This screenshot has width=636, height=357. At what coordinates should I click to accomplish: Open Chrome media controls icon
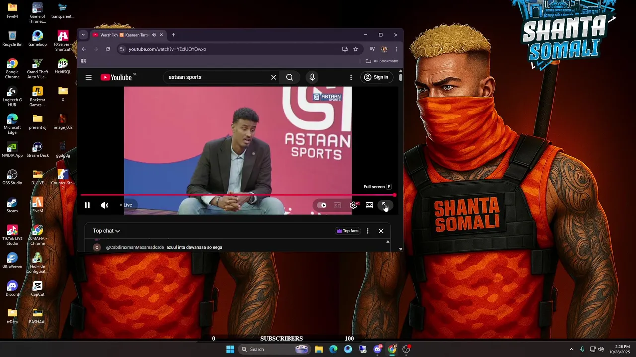point(372,49)
